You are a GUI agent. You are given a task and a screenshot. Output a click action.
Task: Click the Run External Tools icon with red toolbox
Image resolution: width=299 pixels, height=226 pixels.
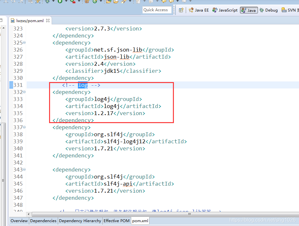73,2
